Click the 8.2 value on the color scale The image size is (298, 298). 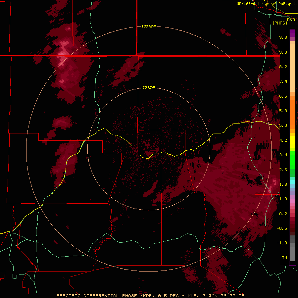[x=283, y=67]
